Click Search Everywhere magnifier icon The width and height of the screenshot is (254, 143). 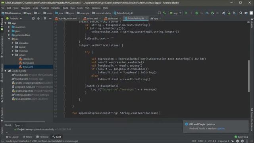click(241, 13)
